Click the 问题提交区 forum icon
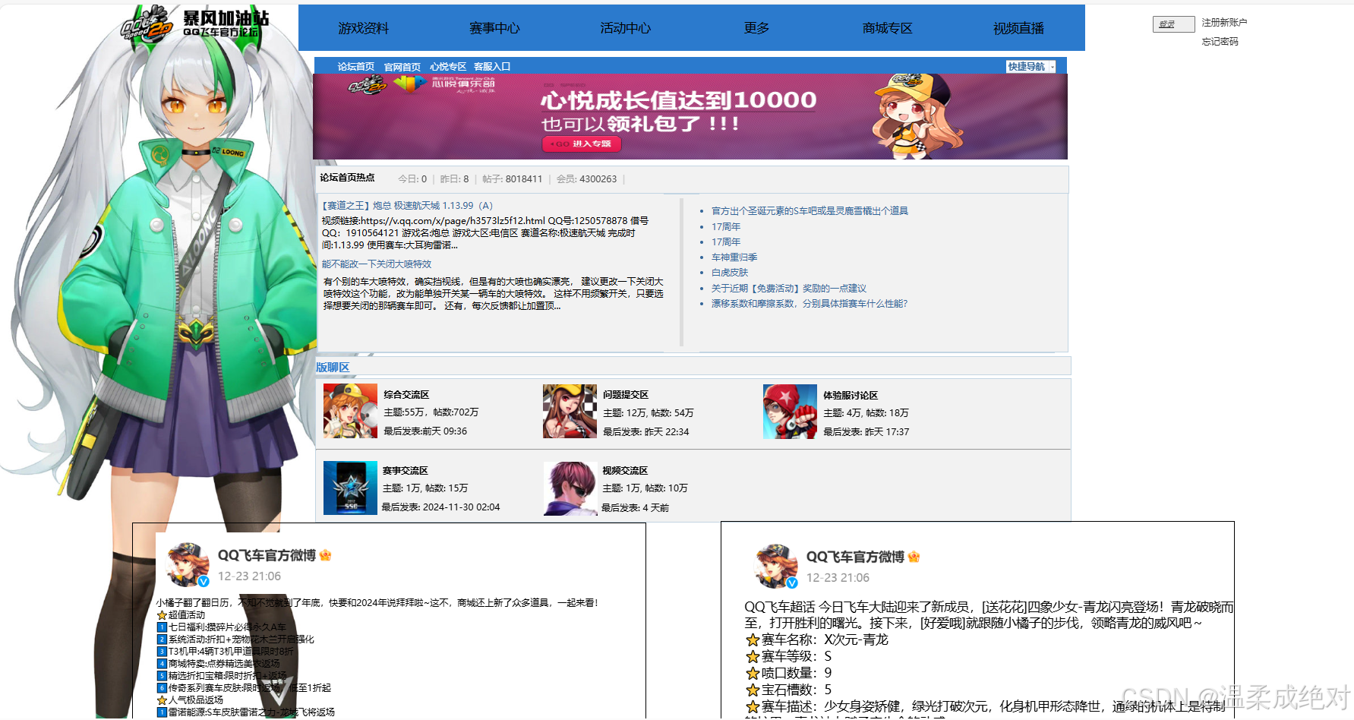 pyautogui.click(x=570, y=411)
